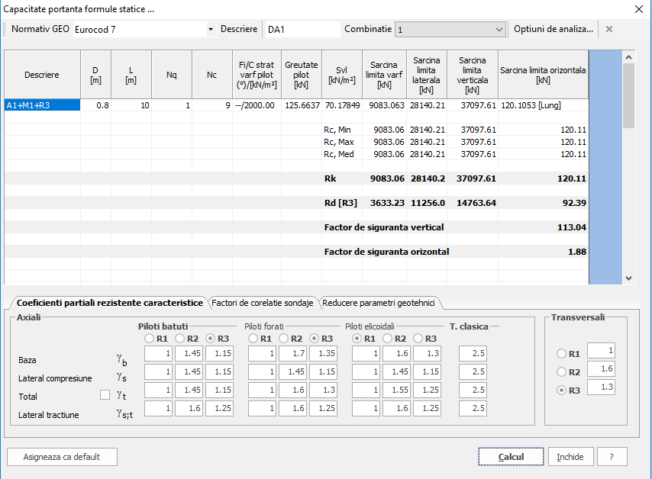Close the Capacitate portanta dialog window
The image size is (652, 479).
coord(639,9)
